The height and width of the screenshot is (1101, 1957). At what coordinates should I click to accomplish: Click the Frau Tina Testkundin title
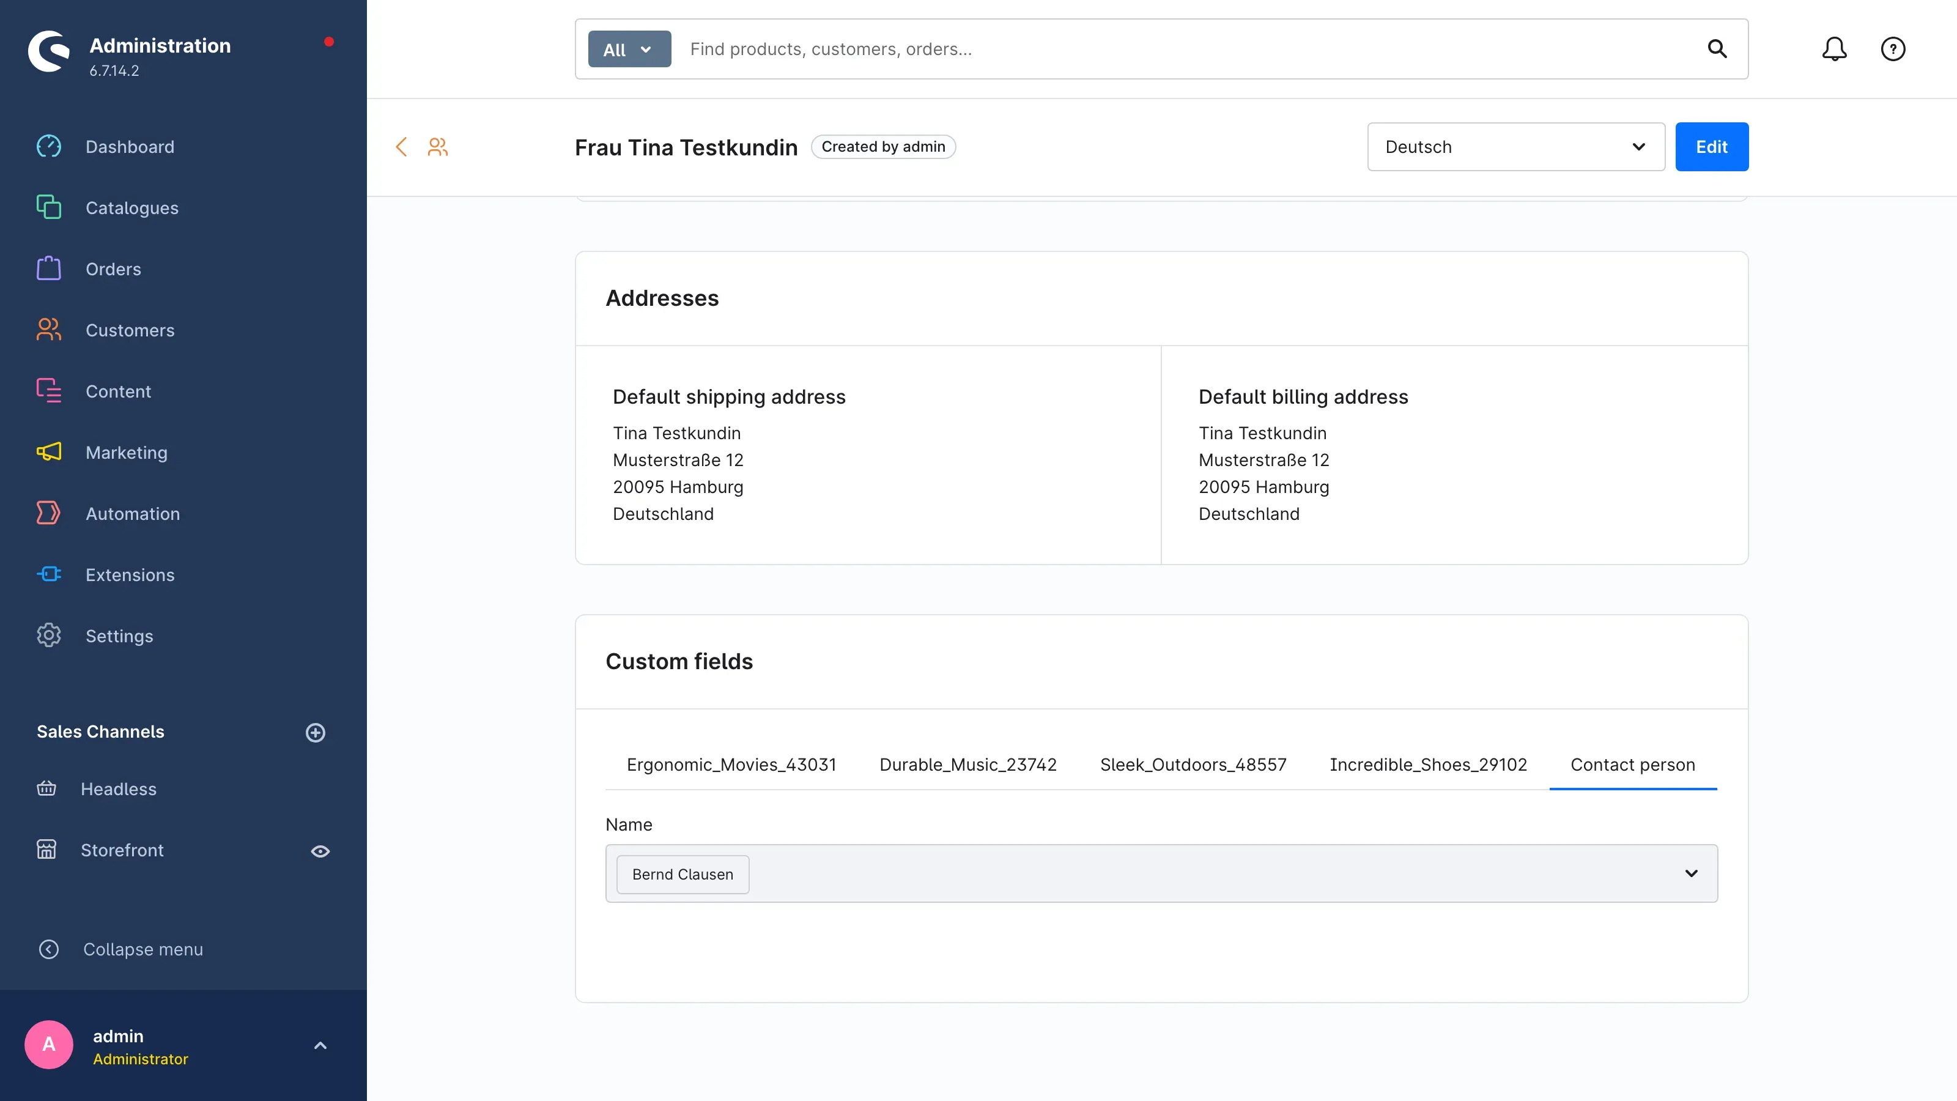(686, 147)
